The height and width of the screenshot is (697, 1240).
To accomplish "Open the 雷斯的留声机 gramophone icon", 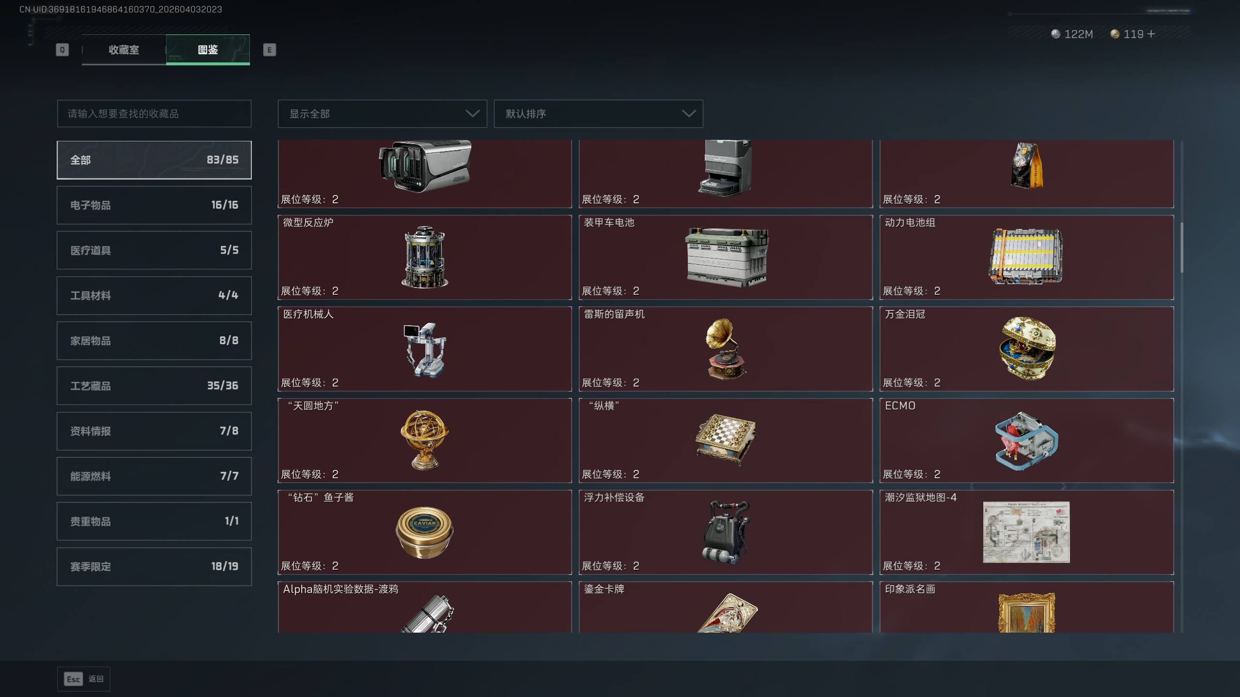I will (x=726, y=348).
